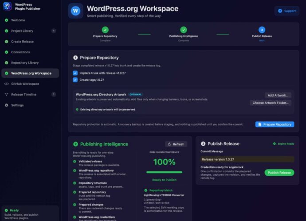
Task: Click the badge count next to Release Timeline
Action: (x=54, y=95)
